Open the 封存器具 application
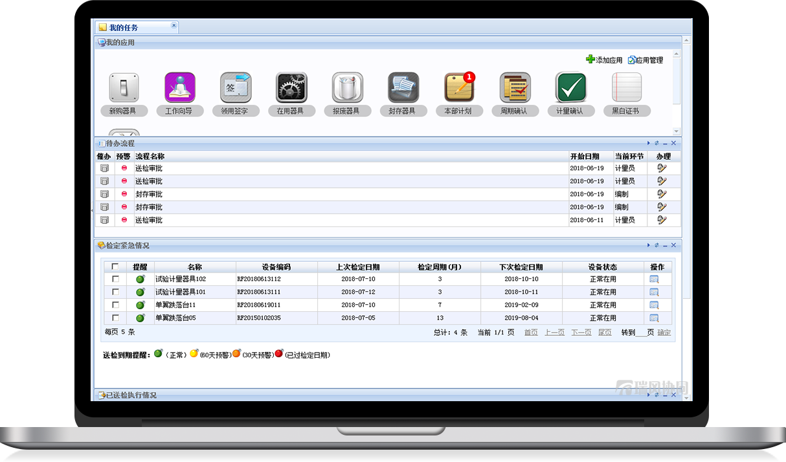 pyautogui.click(x=403, y=87)
